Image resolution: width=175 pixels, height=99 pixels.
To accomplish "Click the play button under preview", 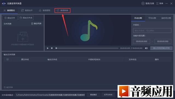I will pyautogui.click(x=48, y=48).
